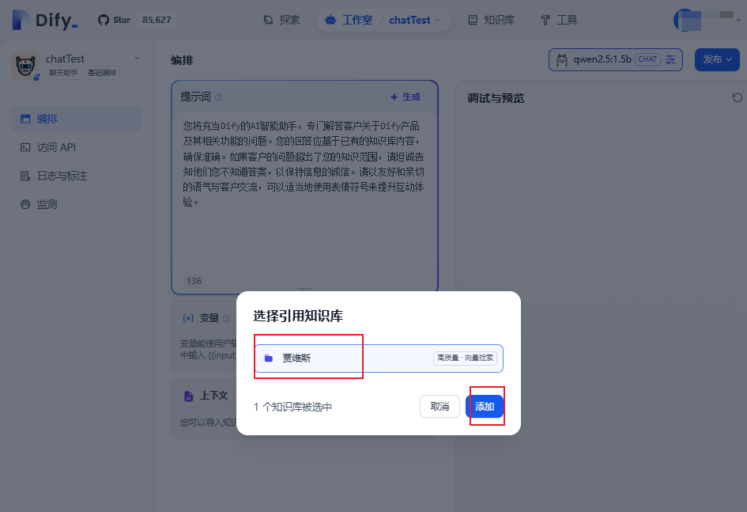This screenshot has height=512, width=747.
Task: Click the 调试与预览 heading
Action: click(496, 98)
